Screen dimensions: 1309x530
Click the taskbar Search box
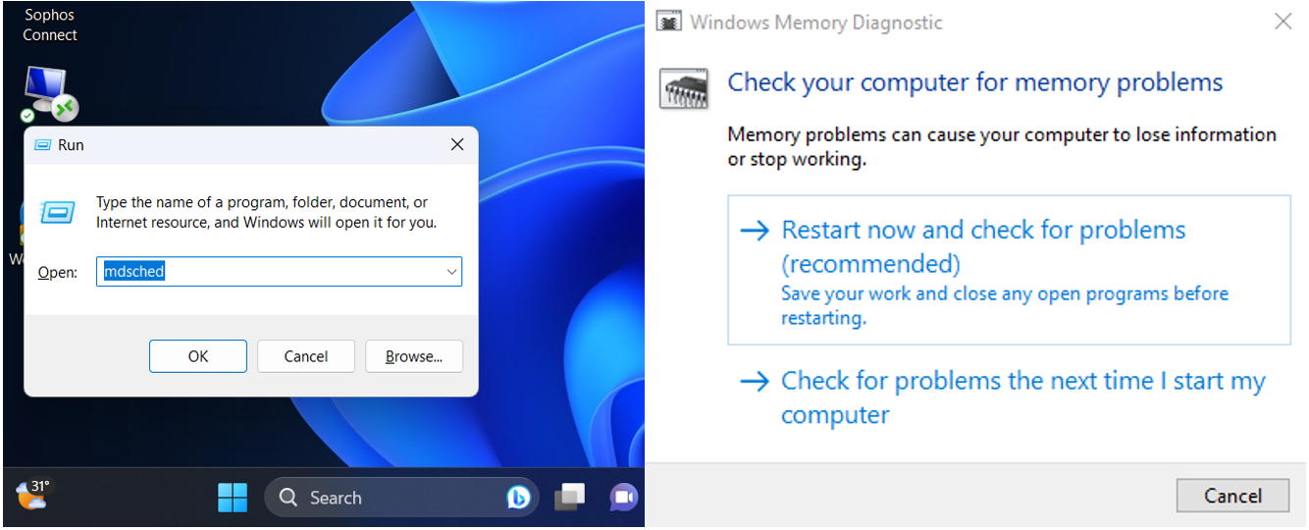[402, 498]
